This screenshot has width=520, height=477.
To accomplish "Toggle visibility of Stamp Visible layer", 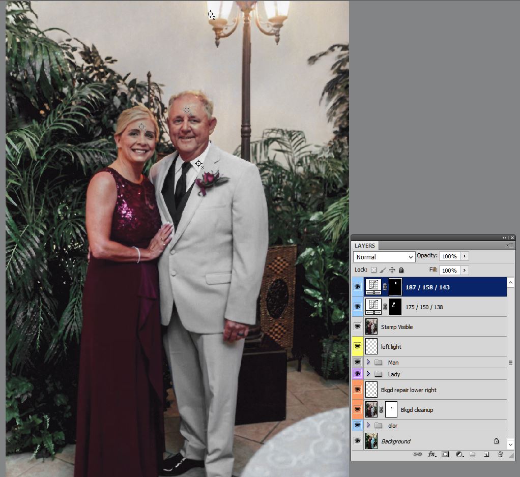I will pyautogui.click(x=358, y=326).
